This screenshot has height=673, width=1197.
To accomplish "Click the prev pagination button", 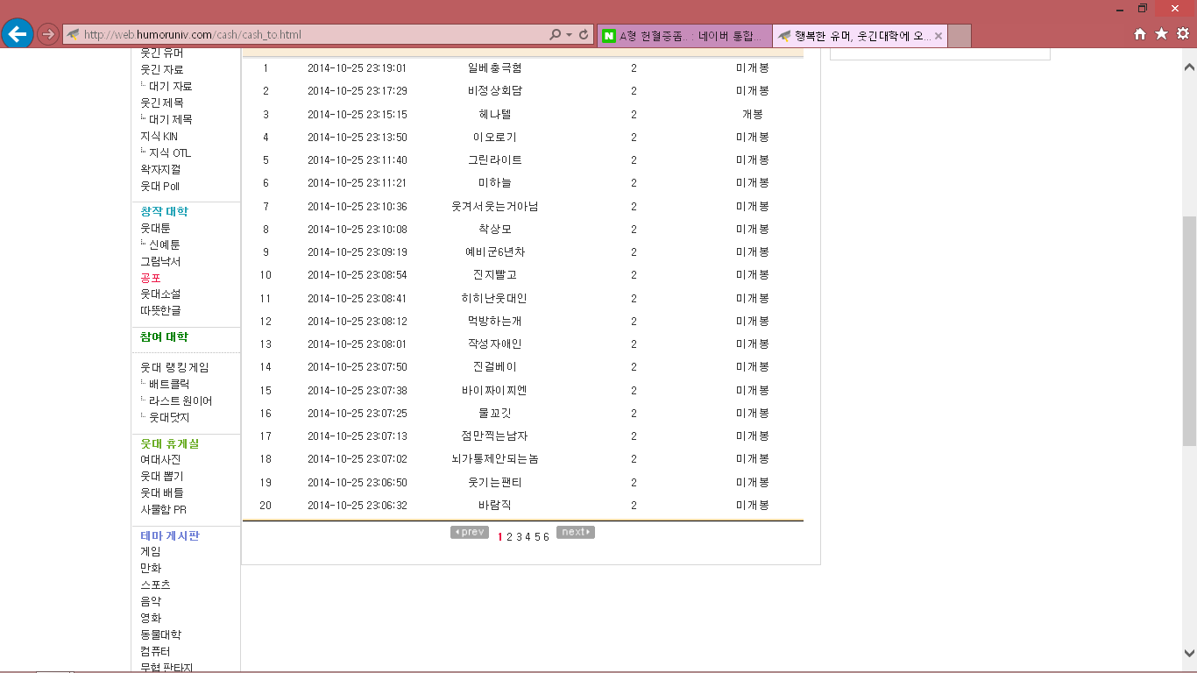I will tap(470, 532).
